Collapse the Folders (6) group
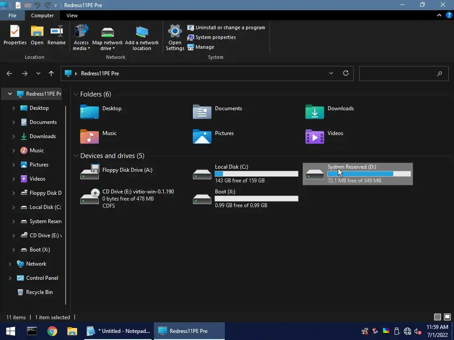This screenshot has height=340, width=454. pos(76,94)
